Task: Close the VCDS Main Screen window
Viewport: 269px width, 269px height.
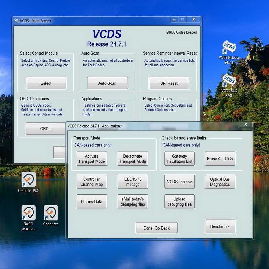Action: pyautogui.click(x=193, y=19)
